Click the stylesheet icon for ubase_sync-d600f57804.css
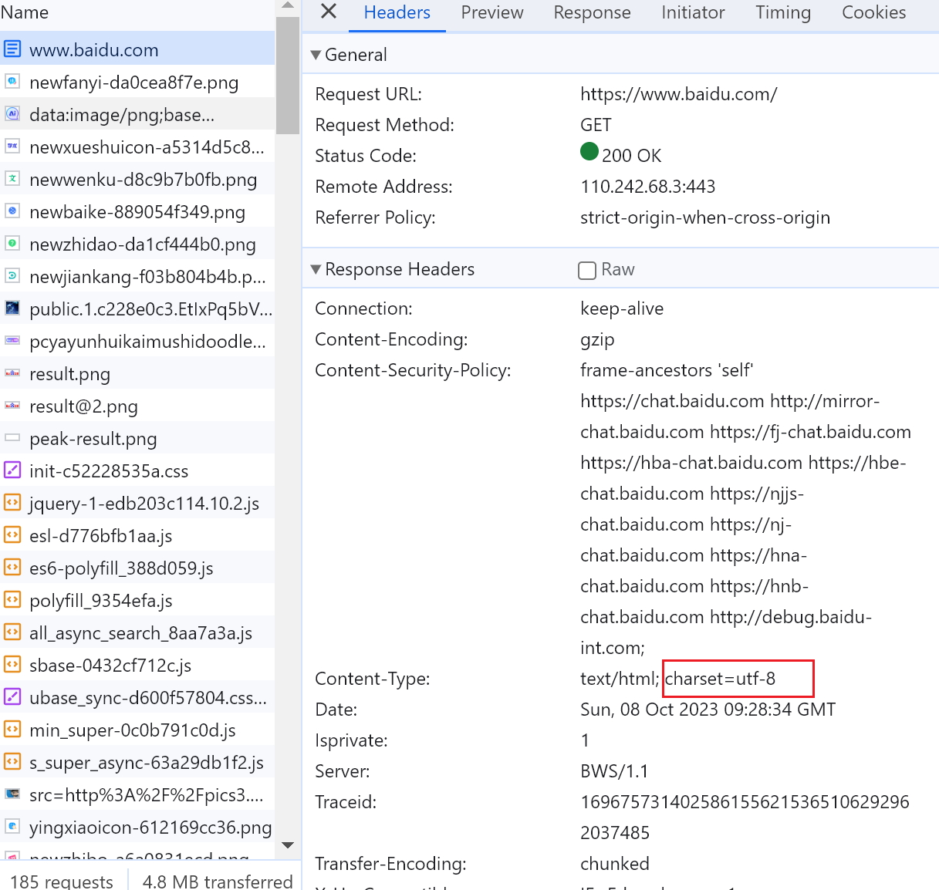 tap(12, 697)
